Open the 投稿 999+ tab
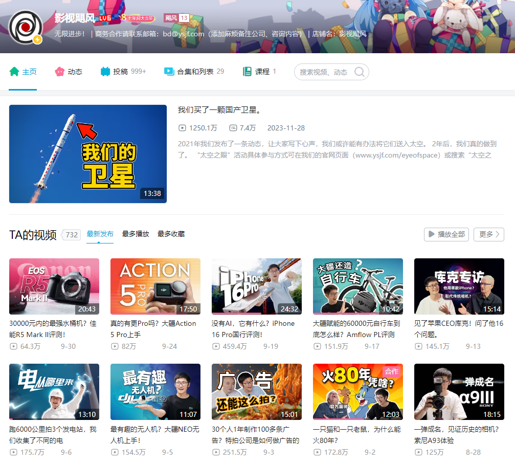Screen dimensions: 515x466 (x=123, y=72)
